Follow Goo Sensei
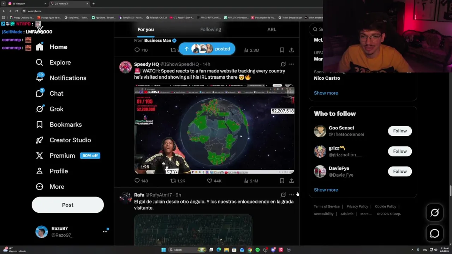 400,131
